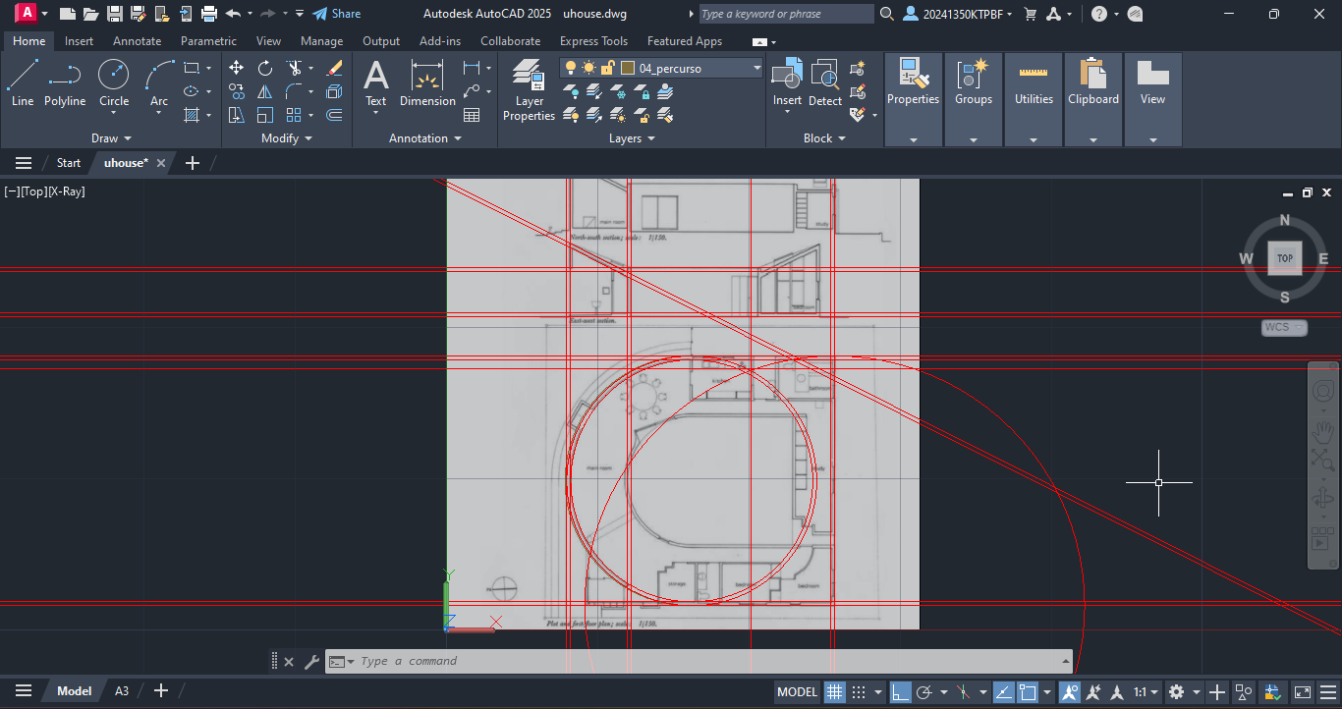The height and width of the screenshot is (709, 1342).
Task: Open the Express Tools tab
Action: coord(593,41)
